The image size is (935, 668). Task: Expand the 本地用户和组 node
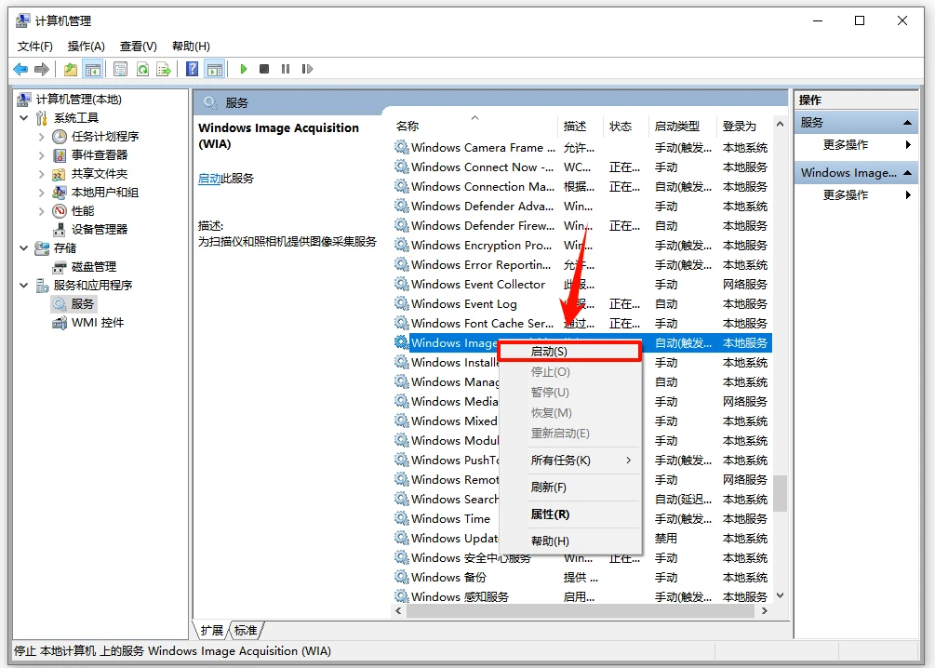click(41, 193)
